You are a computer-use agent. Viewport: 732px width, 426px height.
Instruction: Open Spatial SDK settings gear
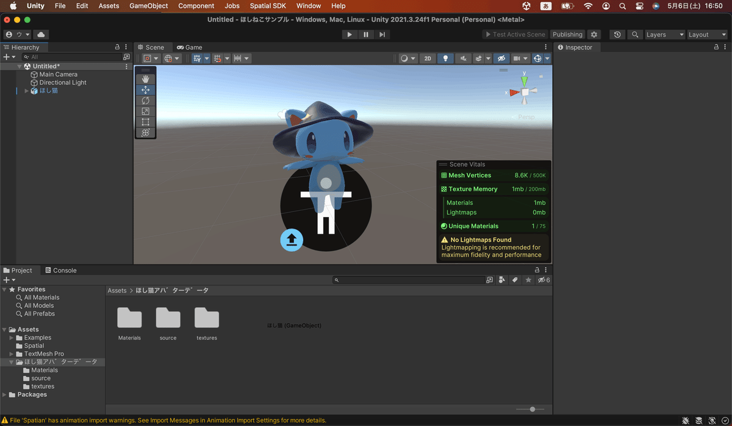[x=594, y=35]
